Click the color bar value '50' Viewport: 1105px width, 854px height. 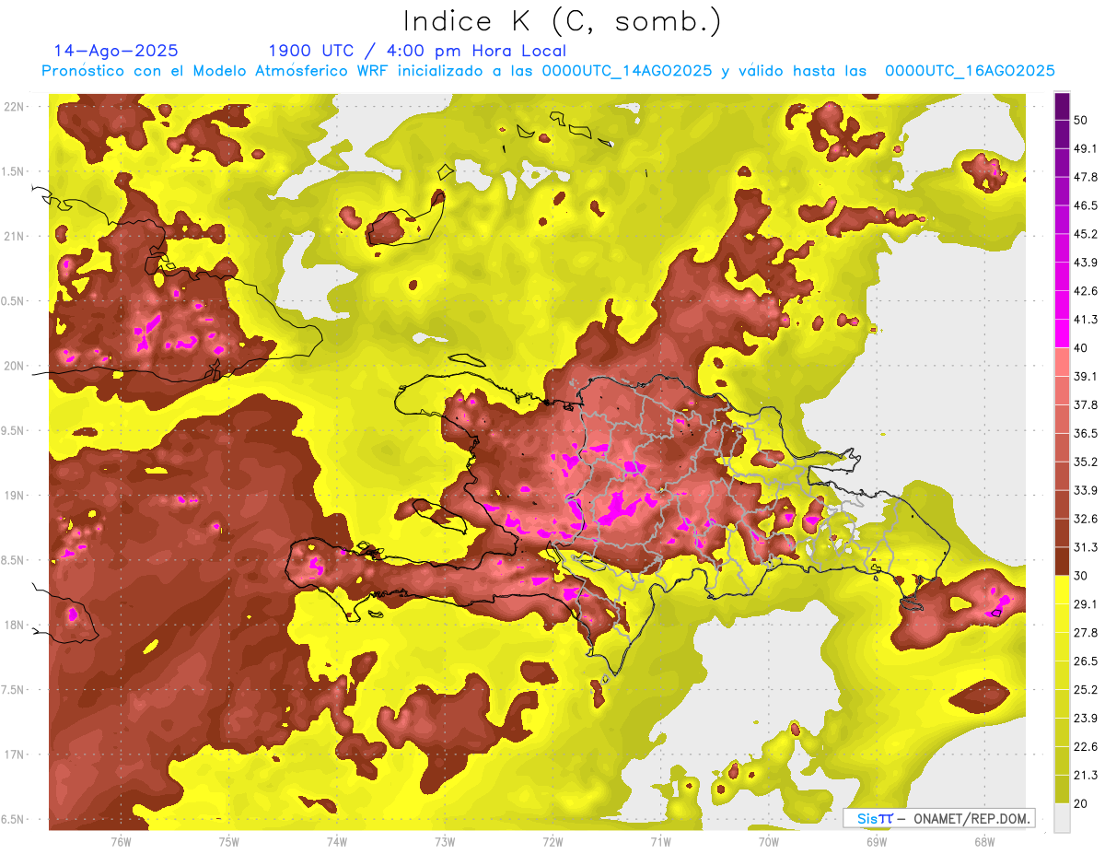tap(1082, 120)
